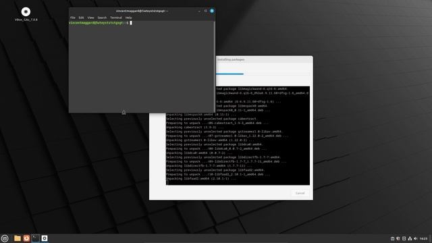
Task: Open the terminal Edit menu
Action: pyautogui.click(x=81, y=18)
